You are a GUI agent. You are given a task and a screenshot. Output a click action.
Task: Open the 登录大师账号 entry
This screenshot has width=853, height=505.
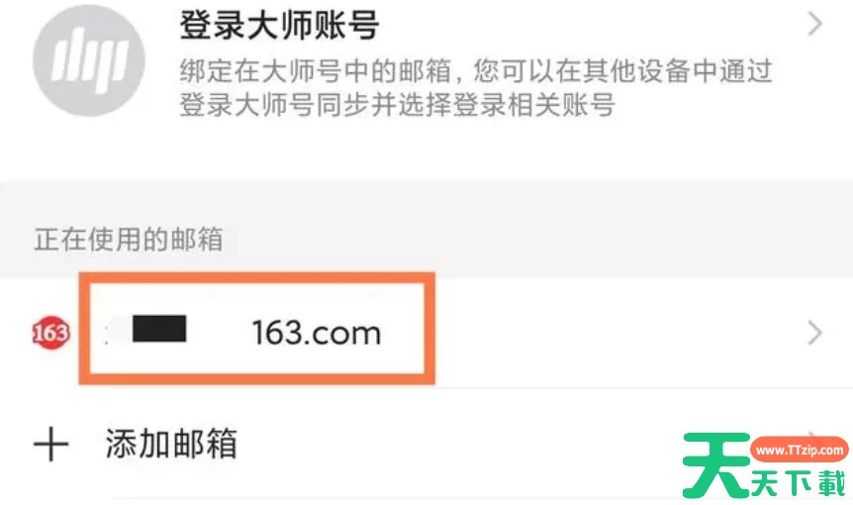[426, 59]
